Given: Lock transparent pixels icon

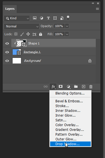Looking at the screenshot, I should 16,34.
